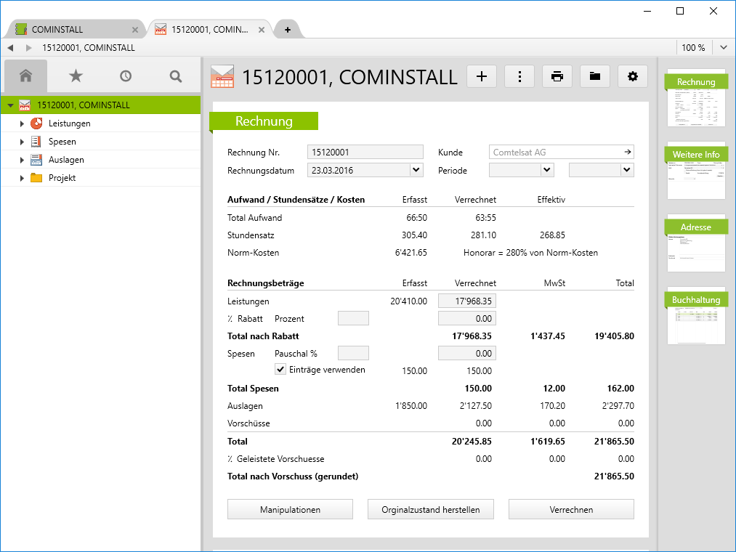Open the settings gear icon
Screen dimensions: 736x552
(x=632, y=76)
